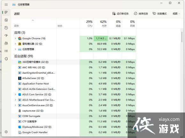This screenshot has height=138, width=185.
Task: Open the Users tab in sidebar
Action: 6,43
